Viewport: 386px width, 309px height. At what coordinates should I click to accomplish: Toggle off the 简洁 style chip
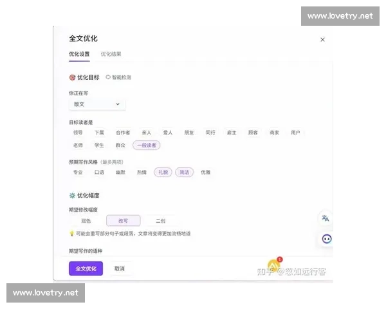(x=185, y=173)
